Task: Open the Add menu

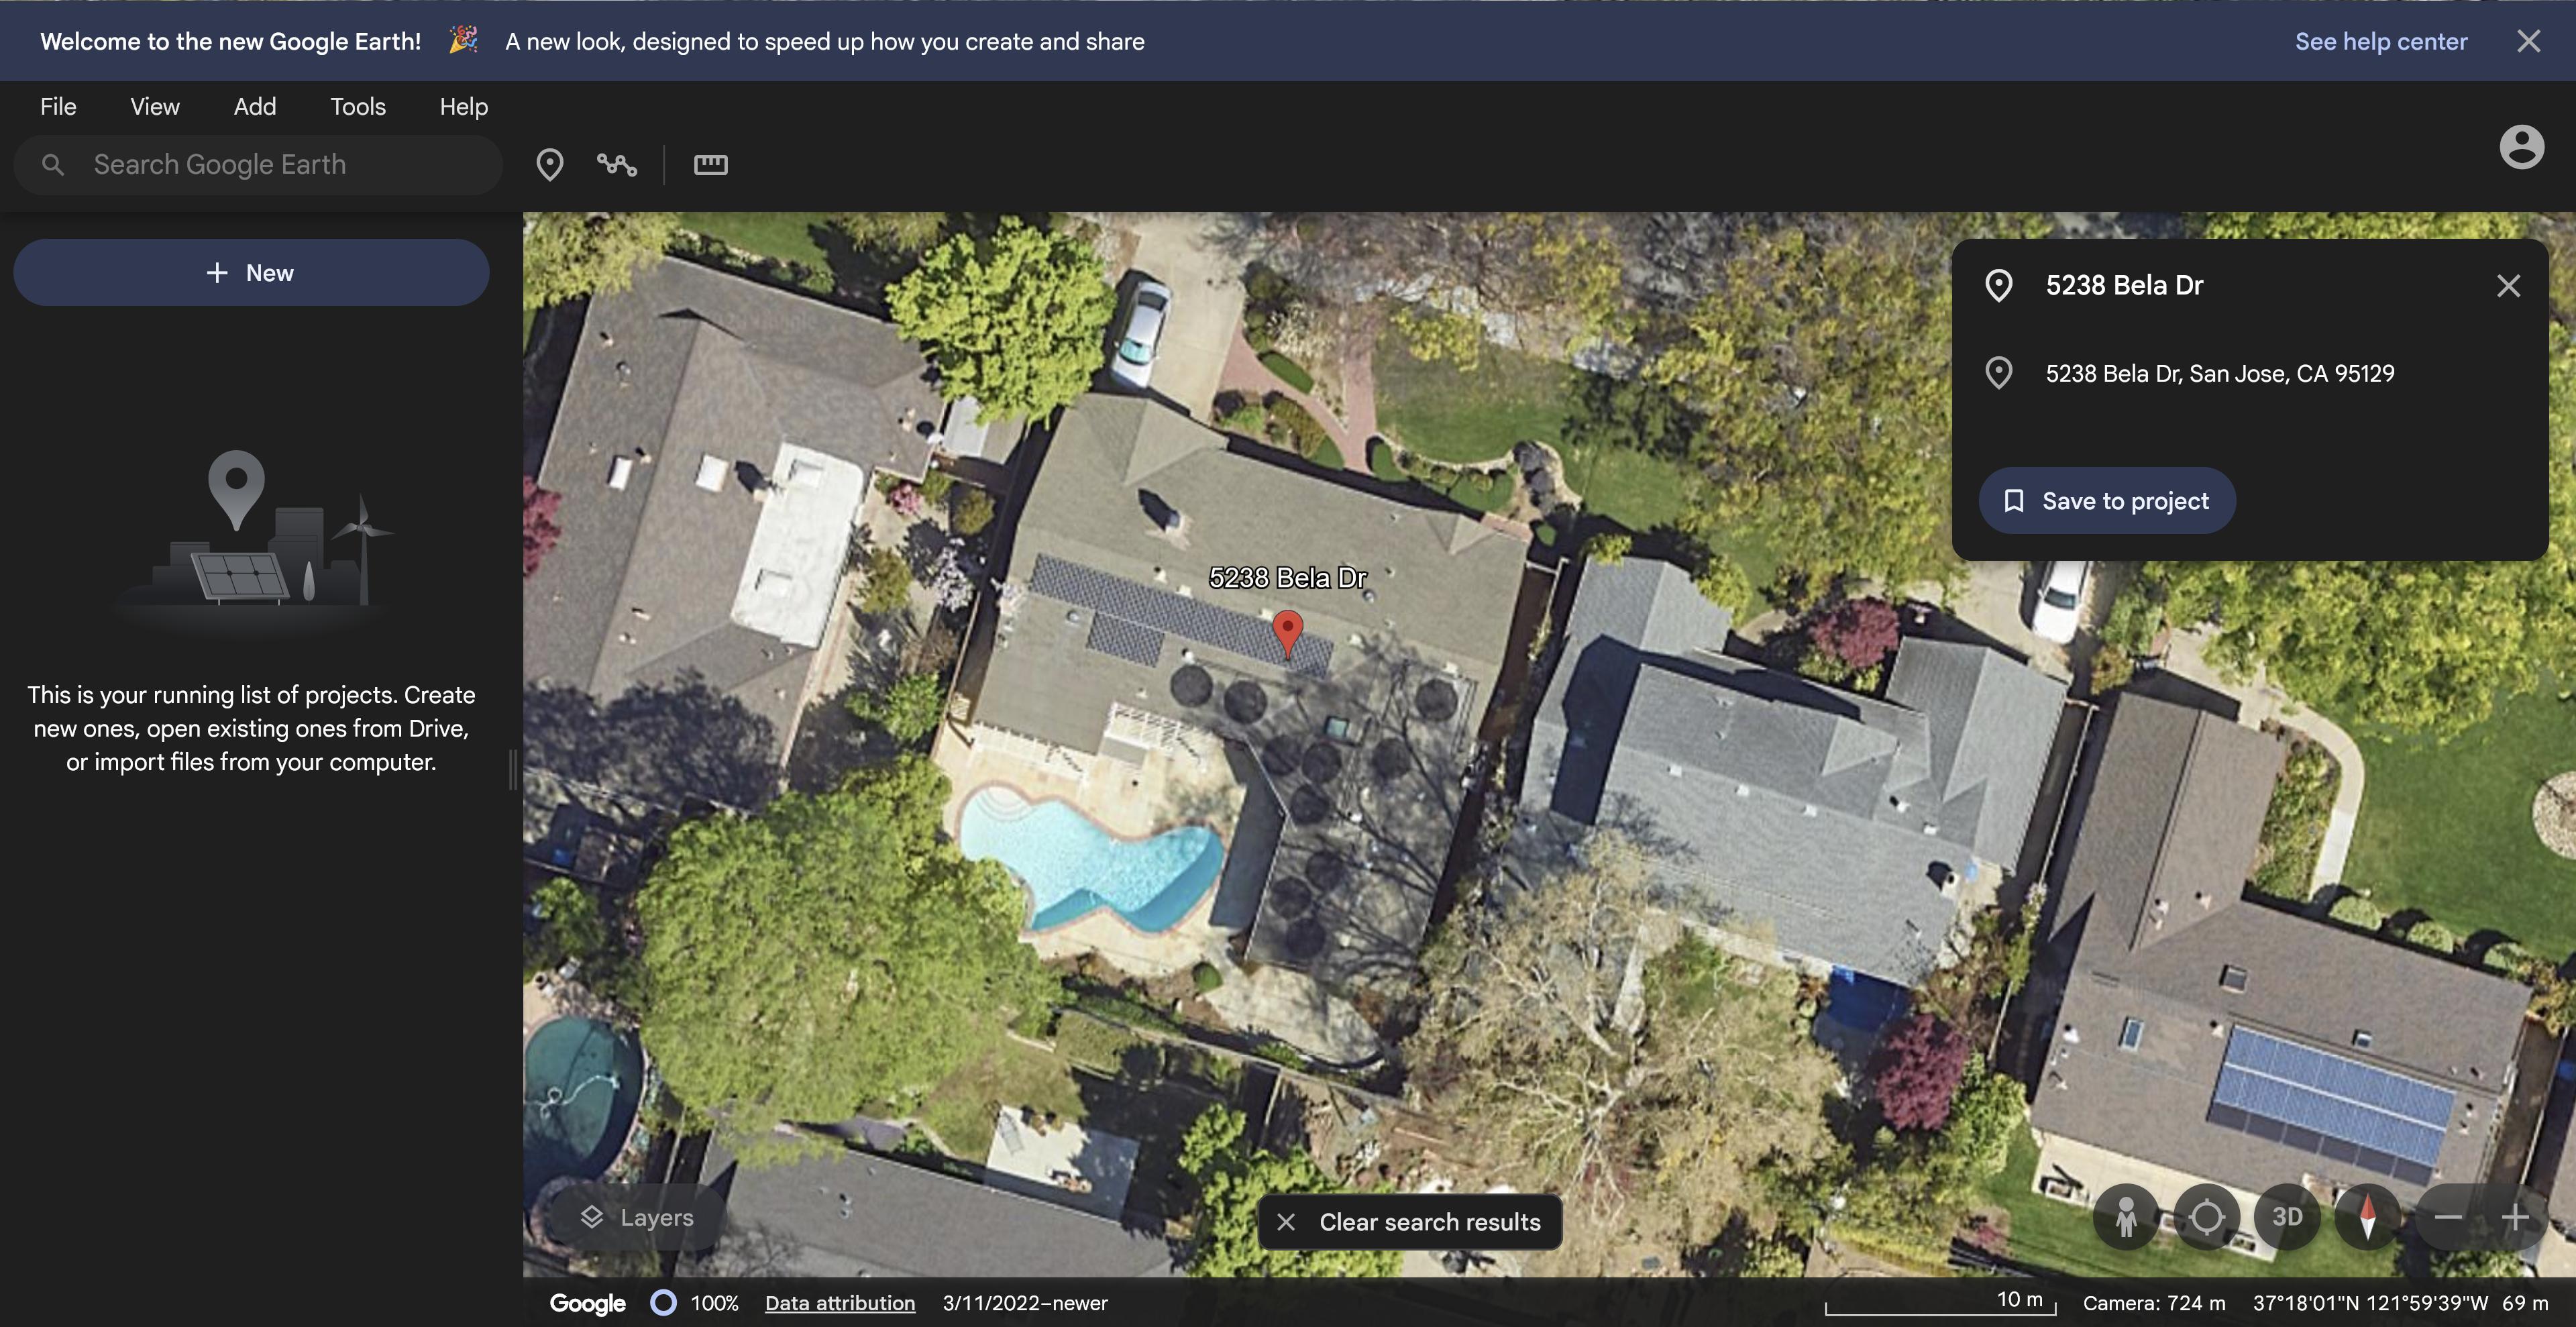Action: click(255, 106)
